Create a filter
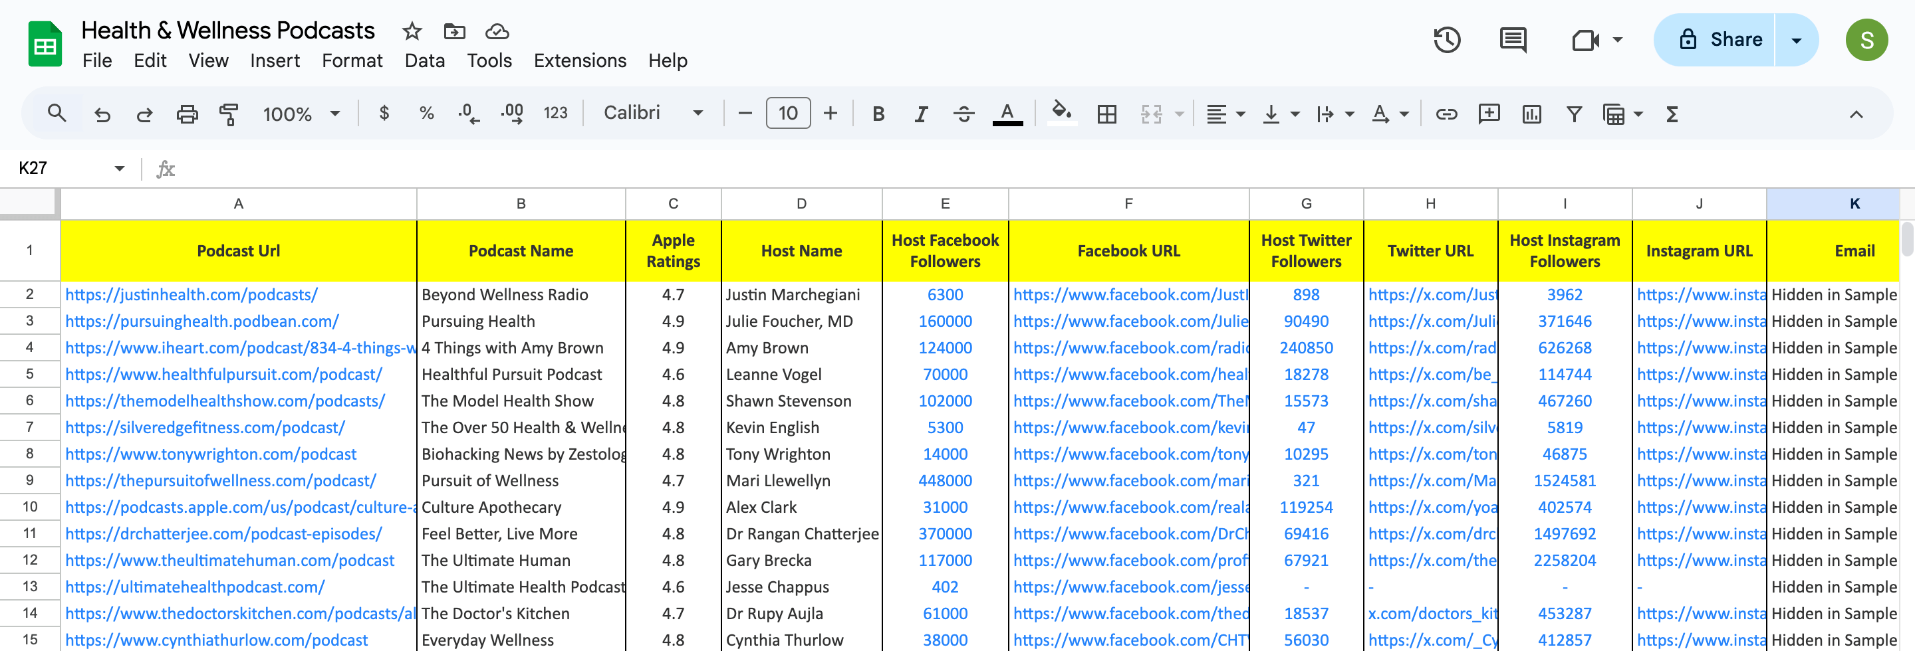Screen dimensions: 1915x651 (x=1574, y=114)
